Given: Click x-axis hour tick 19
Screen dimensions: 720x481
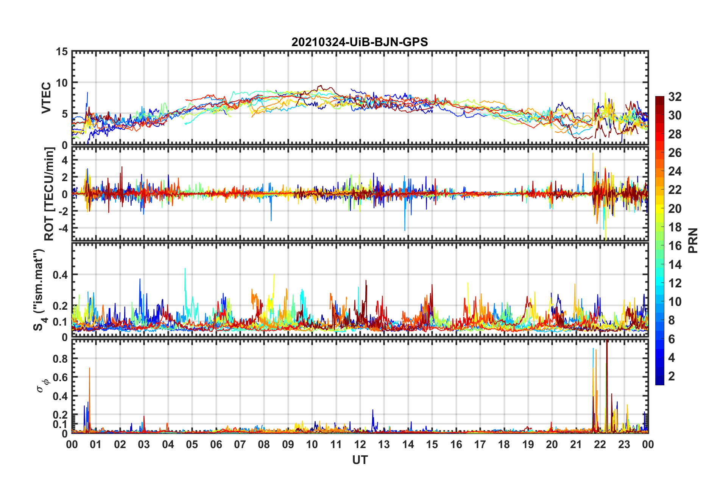Looking at the screenshot, I should [x=528, y=445].
